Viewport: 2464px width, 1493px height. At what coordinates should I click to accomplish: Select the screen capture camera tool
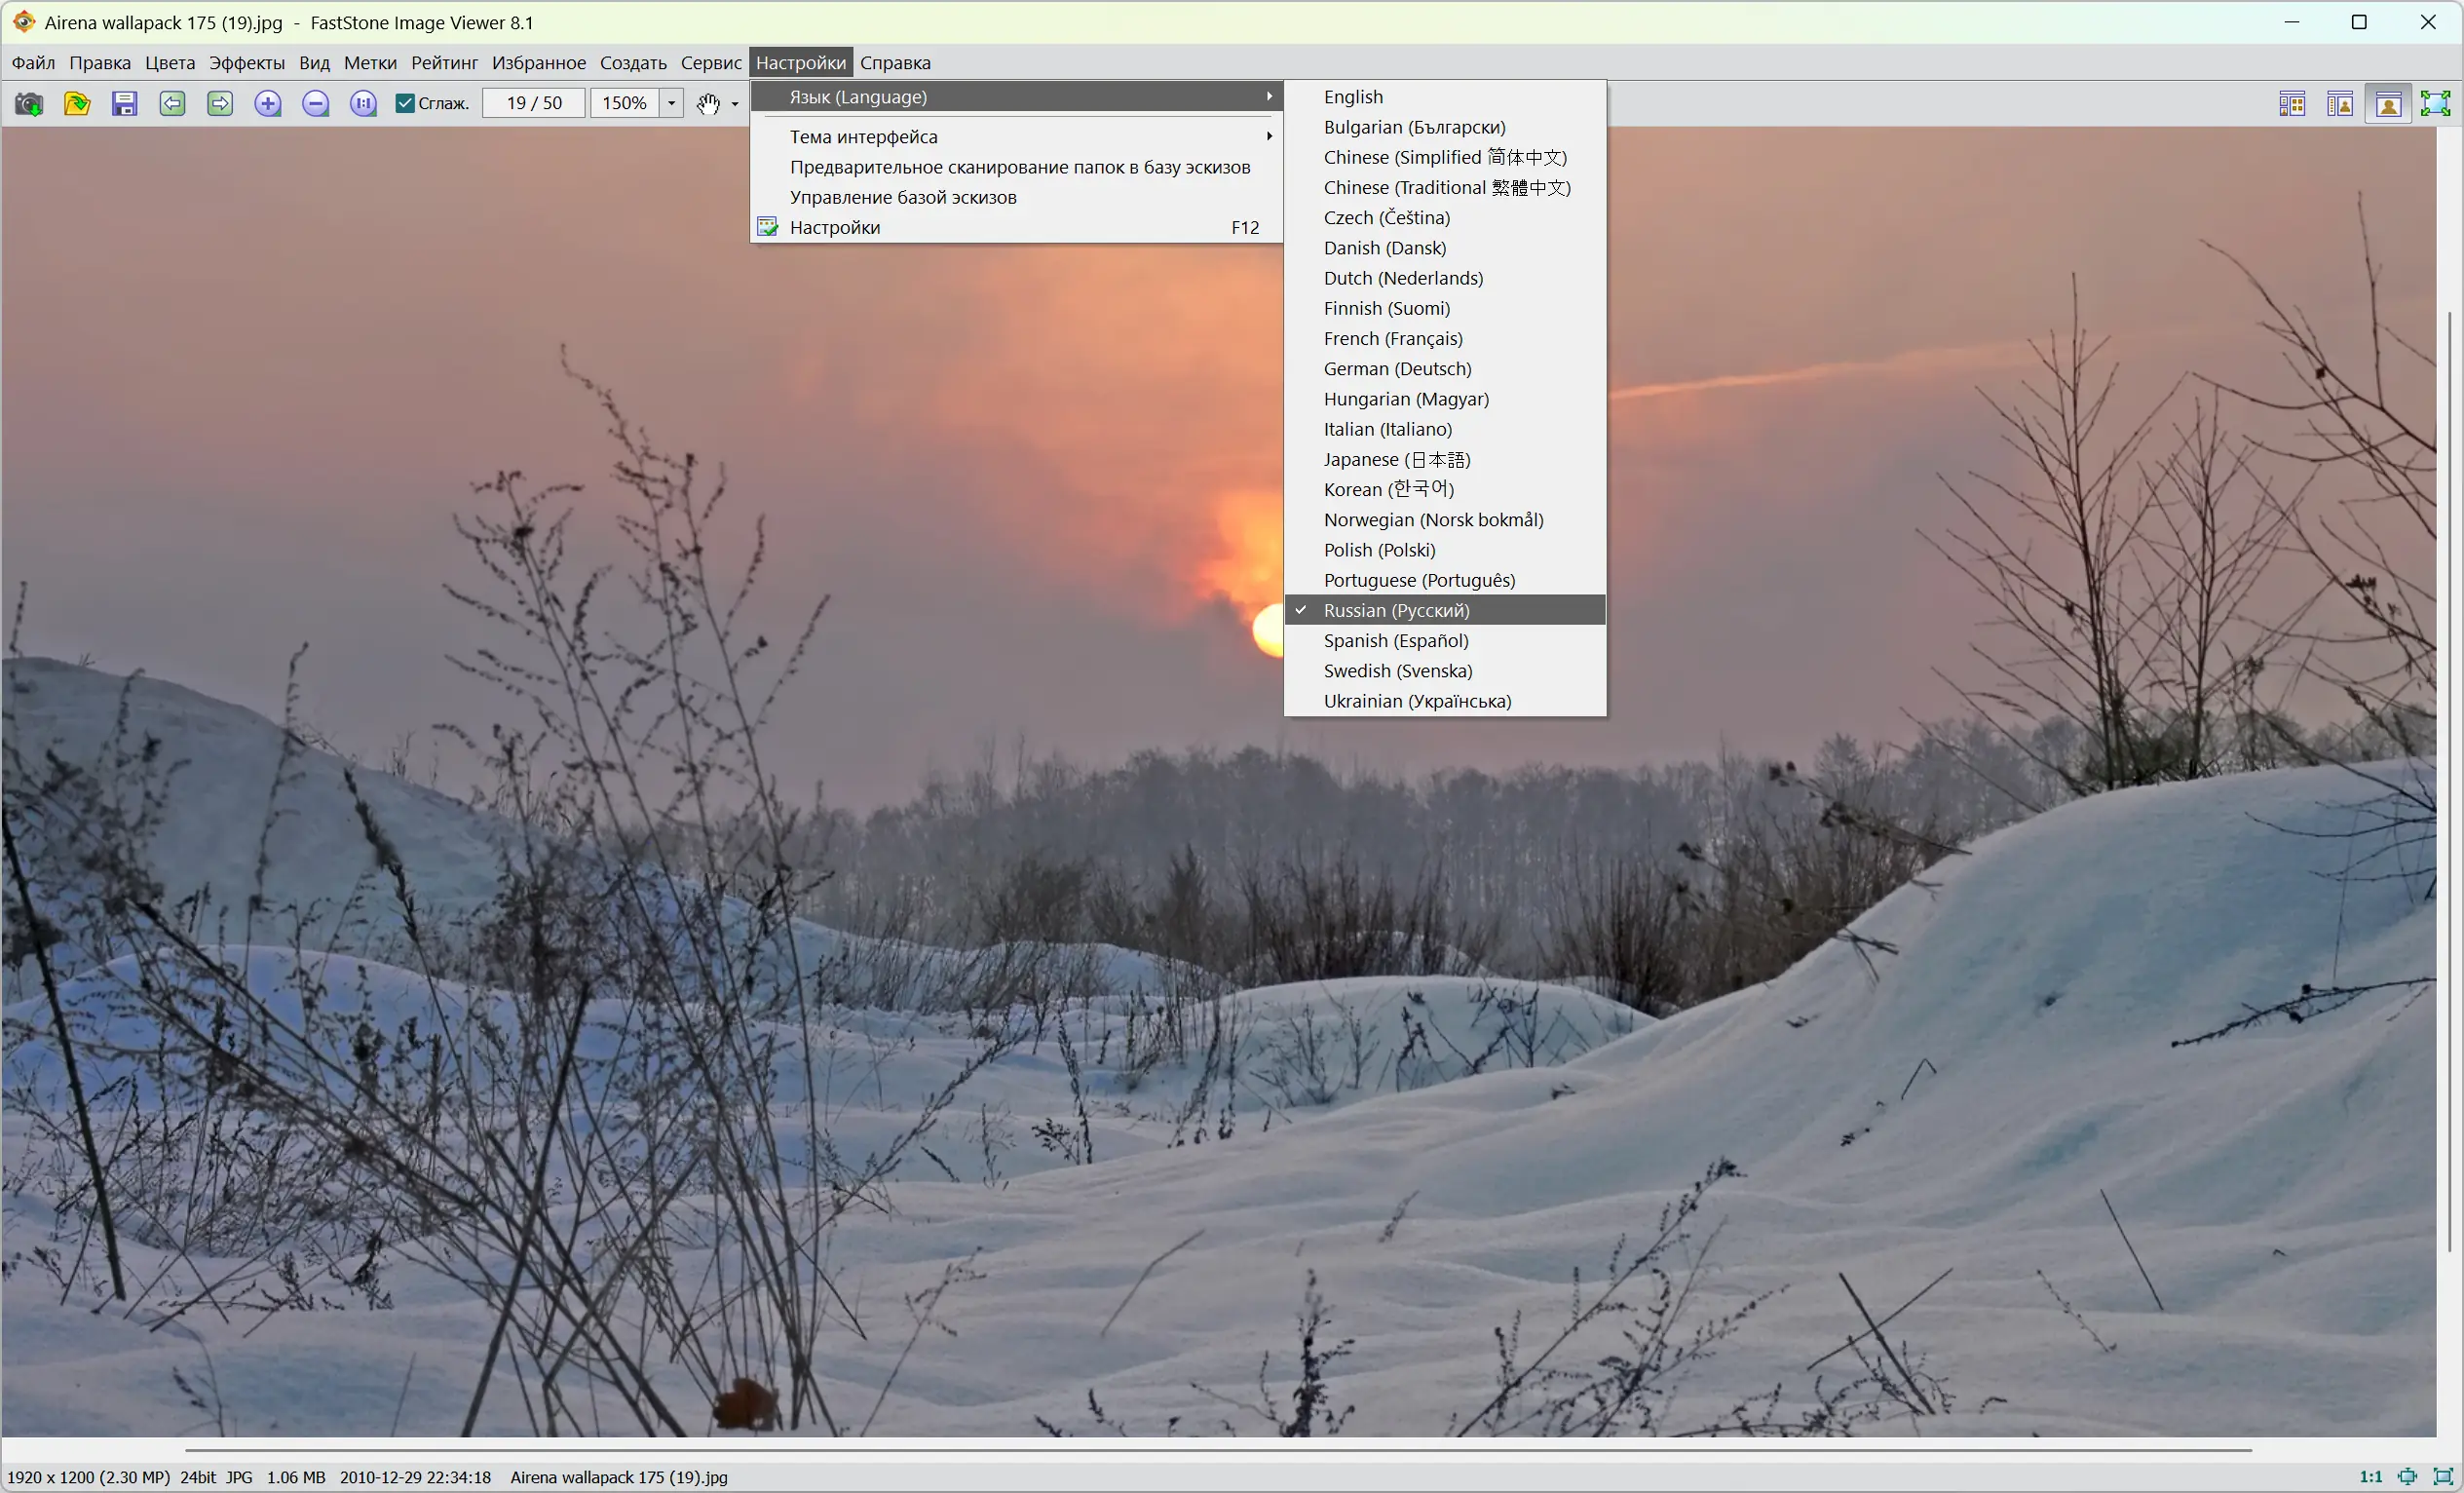click(x=29, y=103)
